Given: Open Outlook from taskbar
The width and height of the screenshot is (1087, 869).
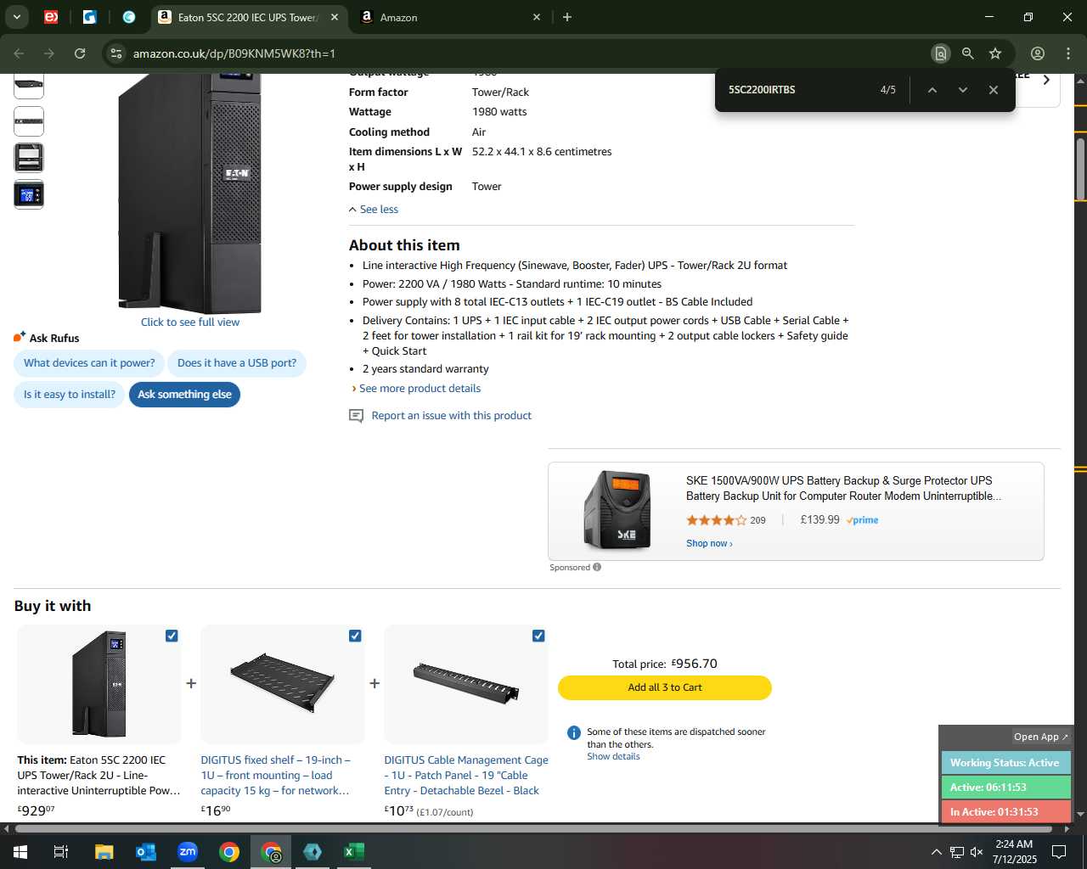Looking at the screenshot, I should click(145, 852).
